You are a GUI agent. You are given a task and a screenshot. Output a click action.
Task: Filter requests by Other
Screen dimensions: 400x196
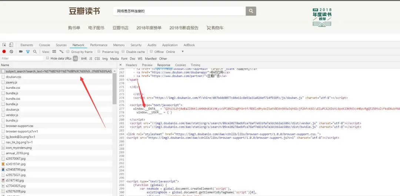pyautogui.click(x=163, y=59)
